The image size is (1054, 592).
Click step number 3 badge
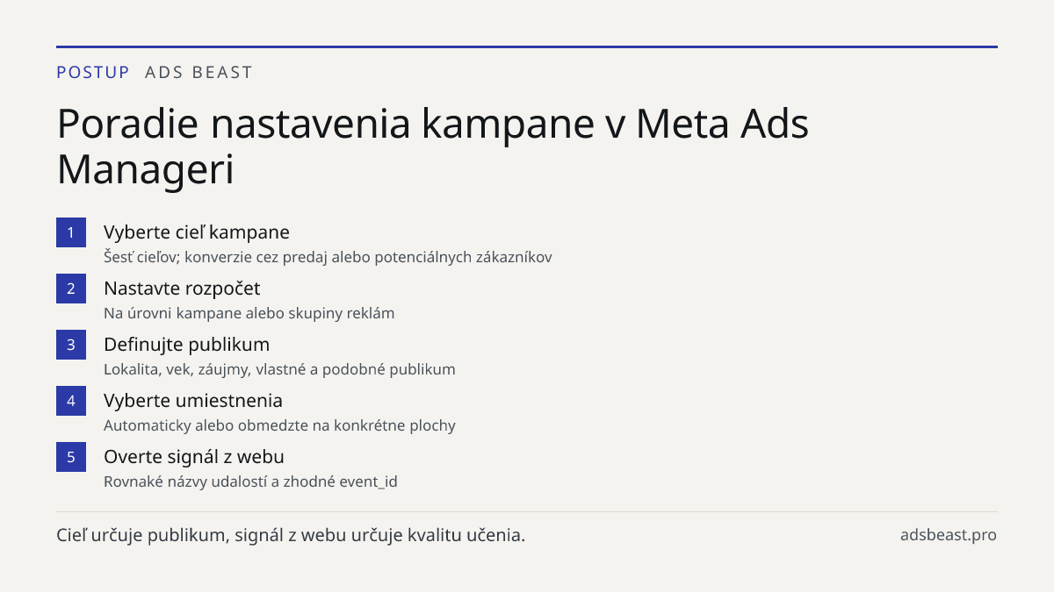[x=71, y=345]
